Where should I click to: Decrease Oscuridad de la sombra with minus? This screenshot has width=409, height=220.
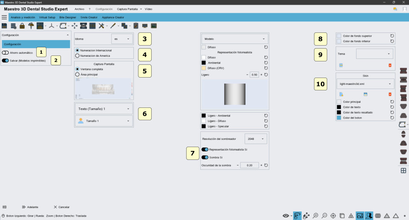238,165
